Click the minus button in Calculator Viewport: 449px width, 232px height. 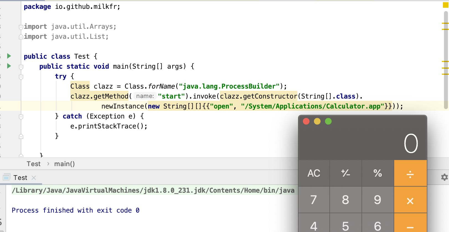pyautogui.click(x=410, y=223)
